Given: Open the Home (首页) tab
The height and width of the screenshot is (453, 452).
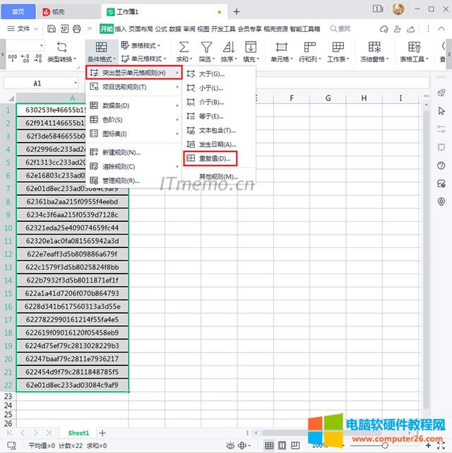Looking at the screenshot, I should [x=18, y=11].
